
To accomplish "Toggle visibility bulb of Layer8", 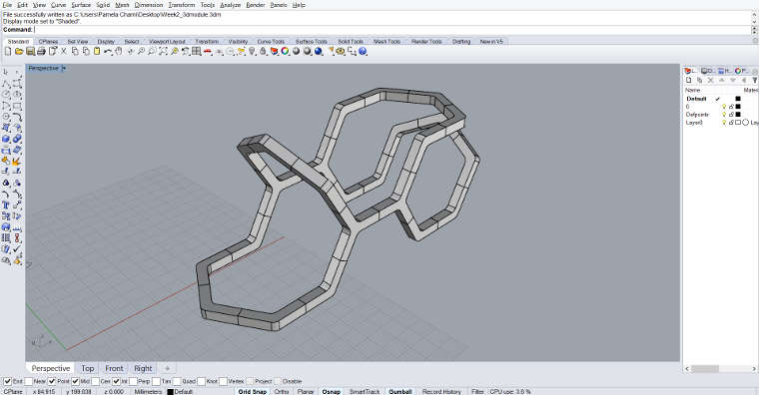I will coord(724,123).
